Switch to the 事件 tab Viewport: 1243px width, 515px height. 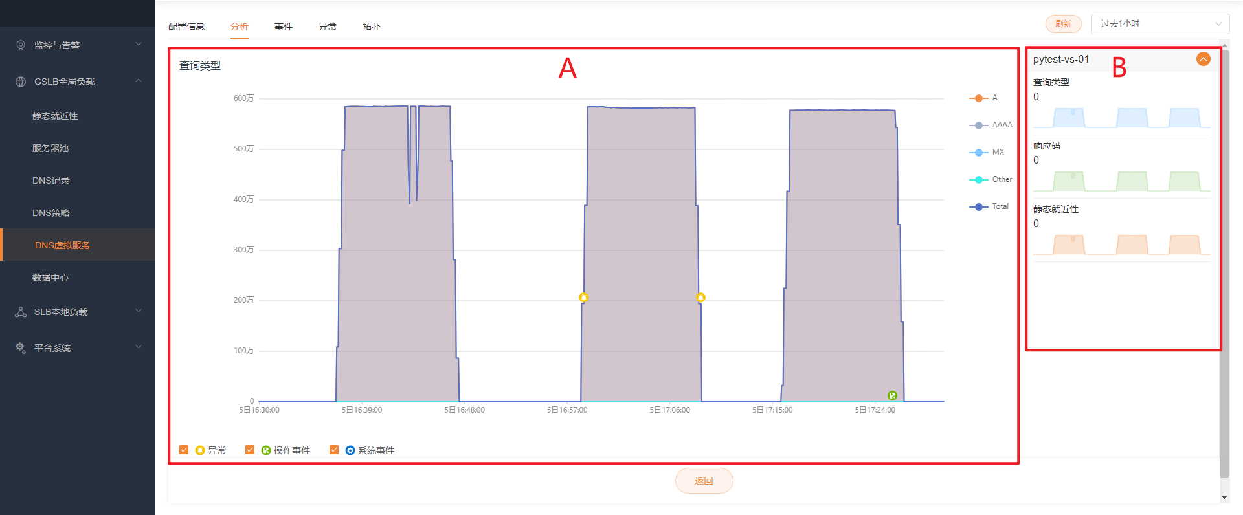(283, 27)
